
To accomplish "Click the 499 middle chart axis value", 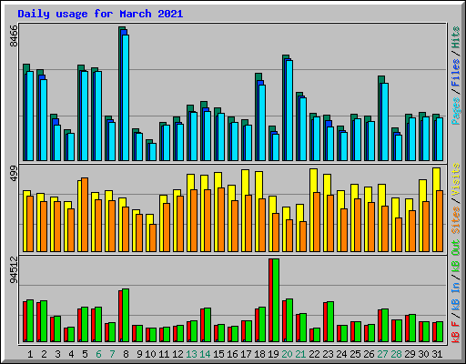I will pos(14,173).
